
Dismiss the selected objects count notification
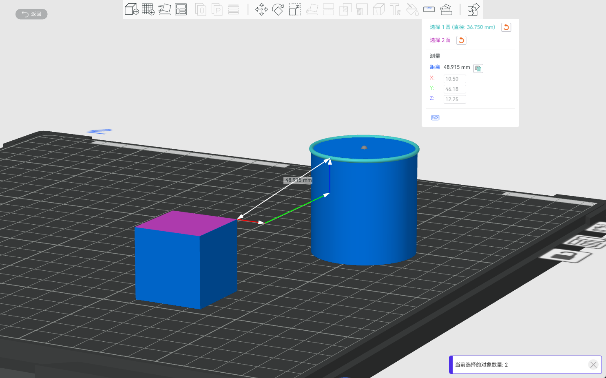point(593,365)
